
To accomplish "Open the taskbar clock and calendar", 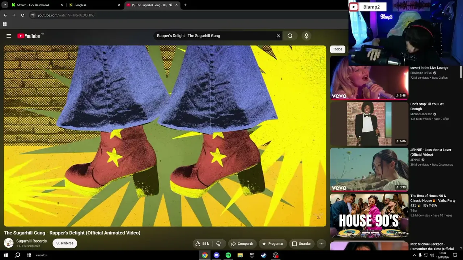I will click(442, 255).
